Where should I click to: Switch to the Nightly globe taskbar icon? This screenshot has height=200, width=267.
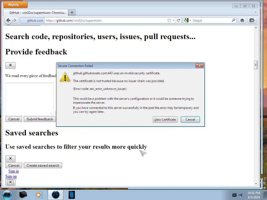[56, 195]
